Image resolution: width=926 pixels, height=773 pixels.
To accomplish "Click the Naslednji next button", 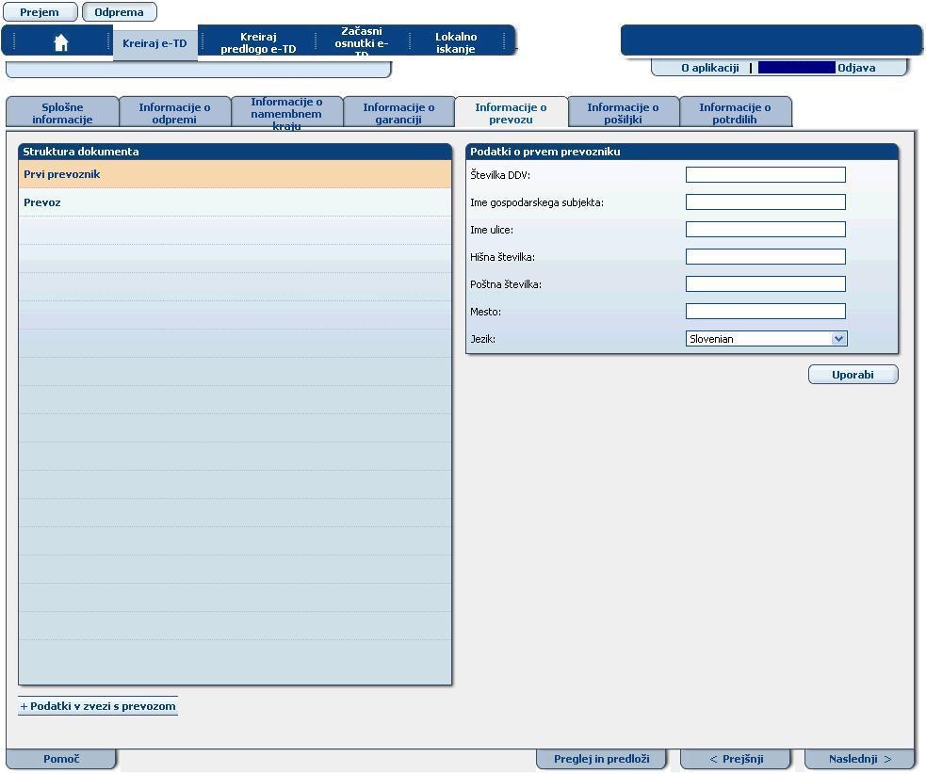I will click(x=859, y=759).
